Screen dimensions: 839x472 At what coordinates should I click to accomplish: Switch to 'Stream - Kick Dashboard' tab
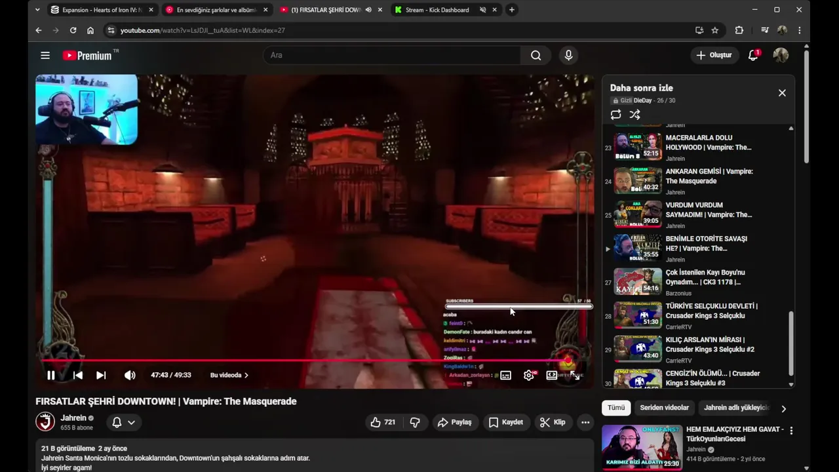point(437,10)
